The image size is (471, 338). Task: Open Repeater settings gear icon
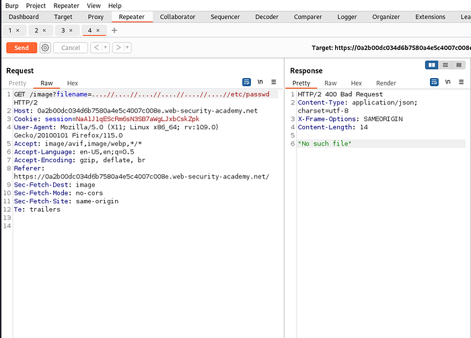point(45,48)
